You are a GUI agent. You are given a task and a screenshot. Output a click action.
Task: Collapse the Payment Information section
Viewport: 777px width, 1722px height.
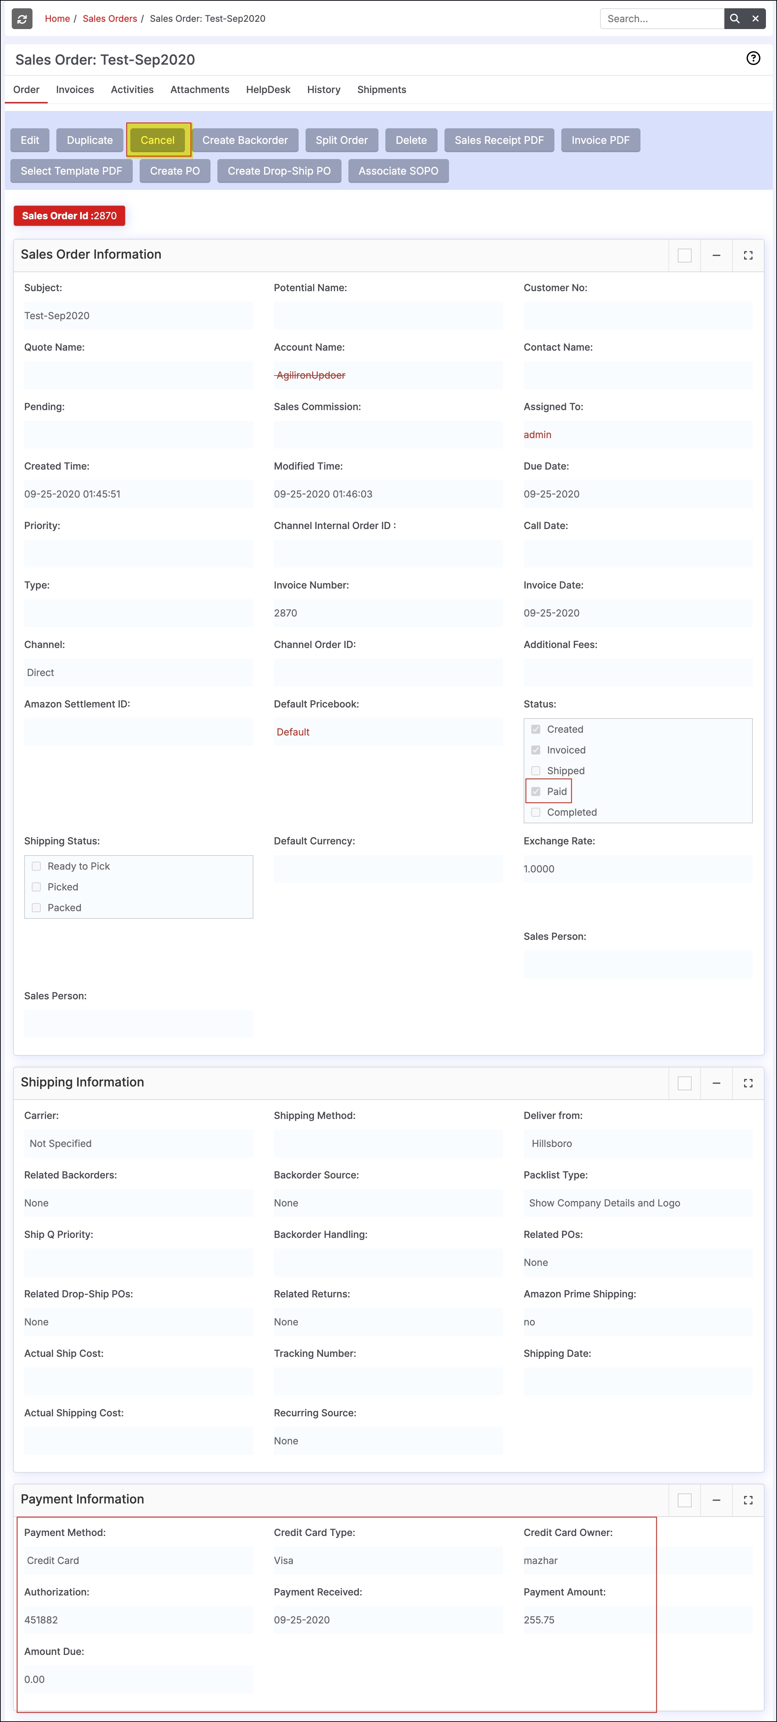716,1500
